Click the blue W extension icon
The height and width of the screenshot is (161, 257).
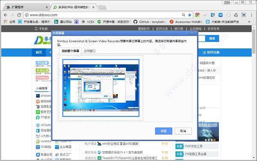tap(221, 15)
